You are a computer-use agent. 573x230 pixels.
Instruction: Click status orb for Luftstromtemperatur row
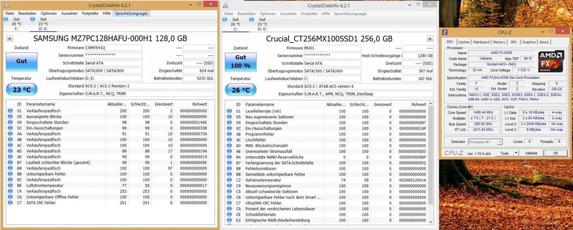point(10,186)
